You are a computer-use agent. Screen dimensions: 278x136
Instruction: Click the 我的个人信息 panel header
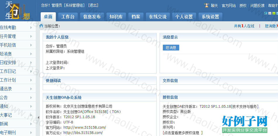point(100,37)
